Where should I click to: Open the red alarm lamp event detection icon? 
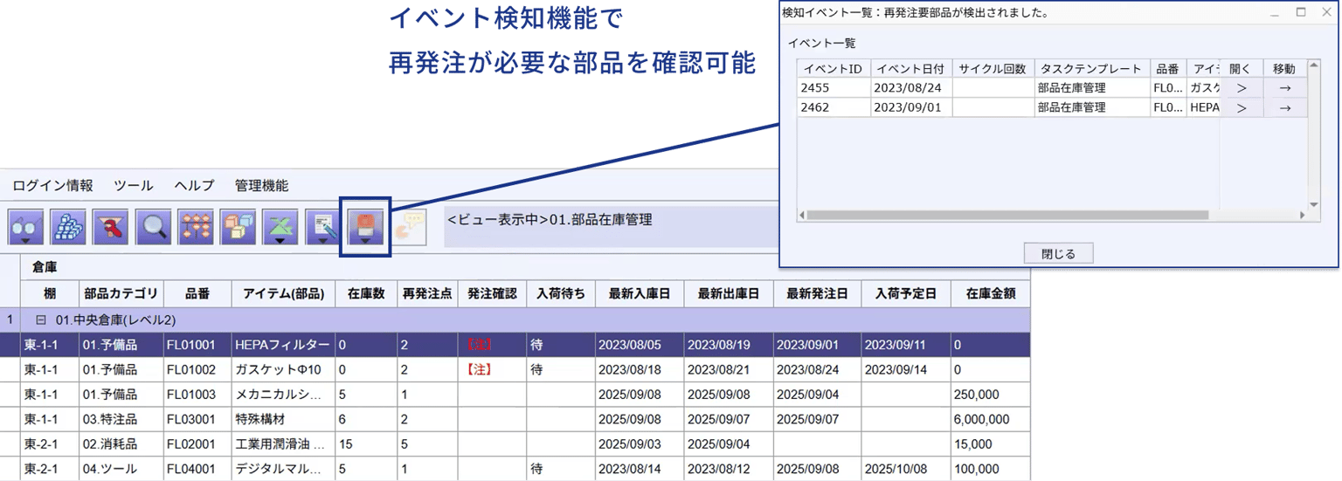365,227
